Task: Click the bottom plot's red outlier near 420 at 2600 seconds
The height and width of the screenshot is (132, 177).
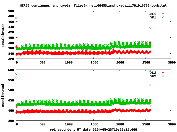Action: coord(150,106)
